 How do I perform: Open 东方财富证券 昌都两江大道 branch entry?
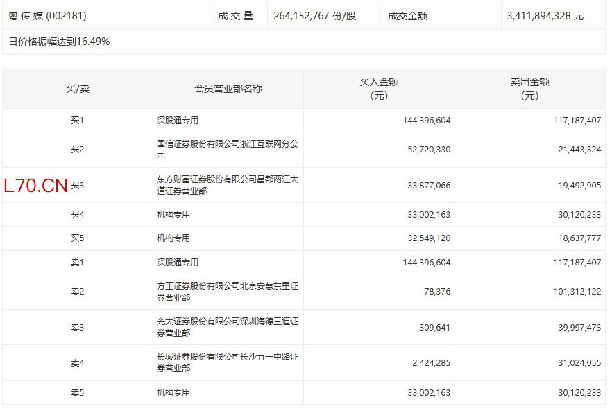228,185
